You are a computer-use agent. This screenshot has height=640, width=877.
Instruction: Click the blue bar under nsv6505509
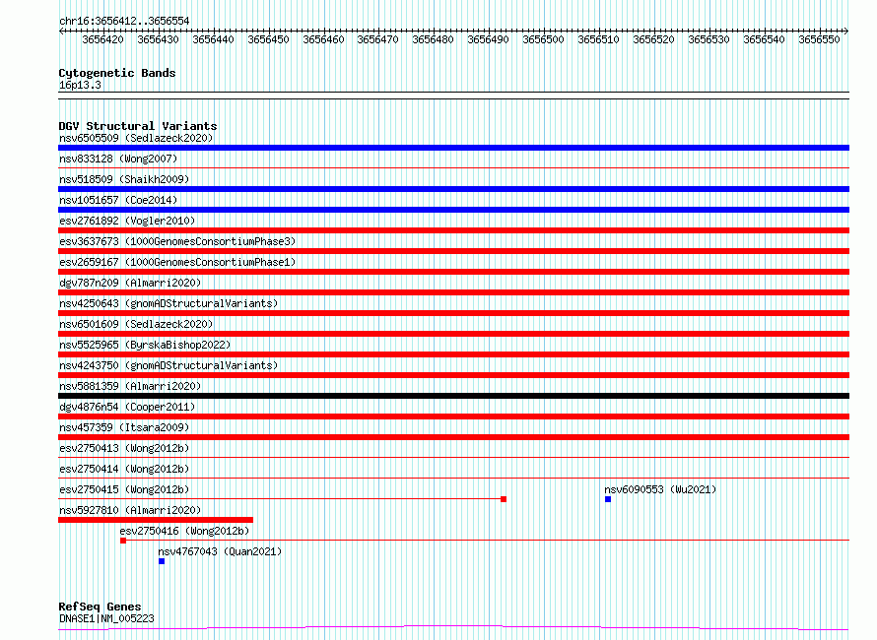click(x=453, y=148)
